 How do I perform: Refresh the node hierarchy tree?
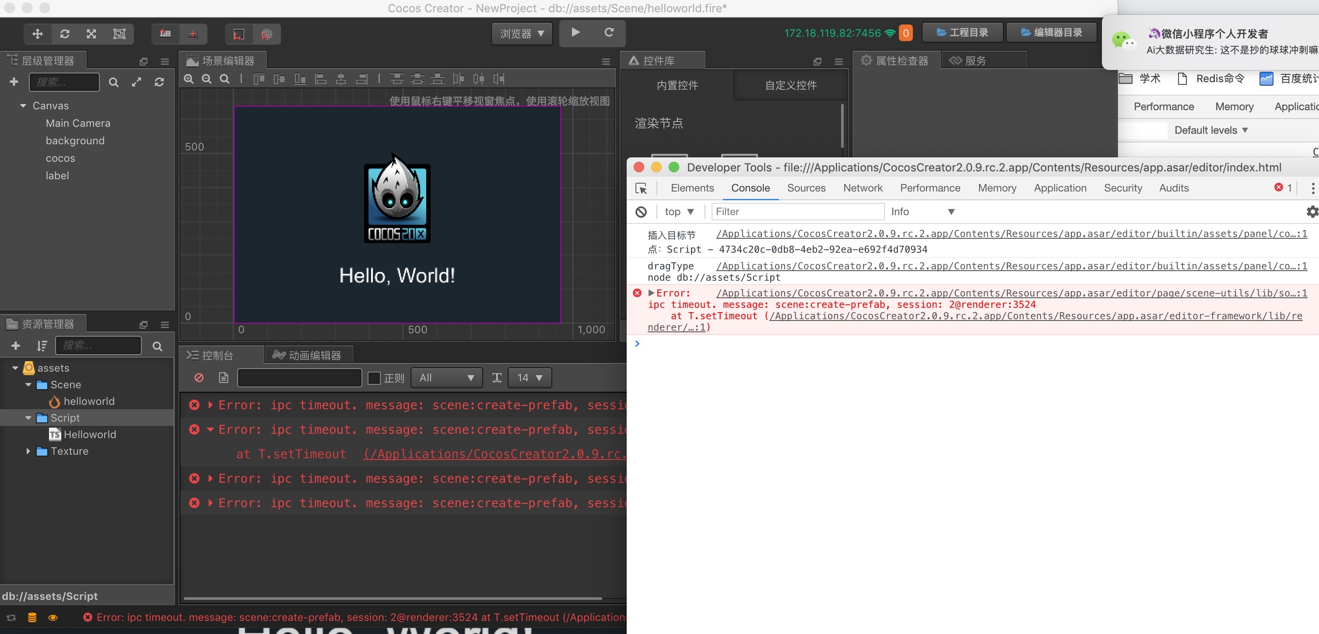tap(159, 82)
